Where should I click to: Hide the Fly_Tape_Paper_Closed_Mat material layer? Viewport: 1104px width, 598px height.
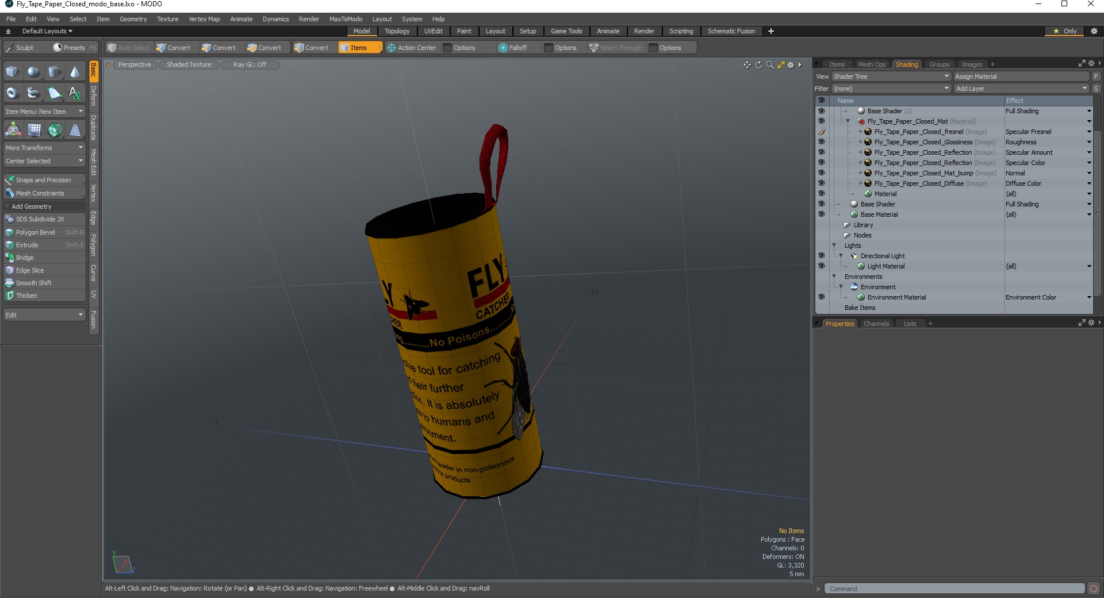tap(821, 121)
